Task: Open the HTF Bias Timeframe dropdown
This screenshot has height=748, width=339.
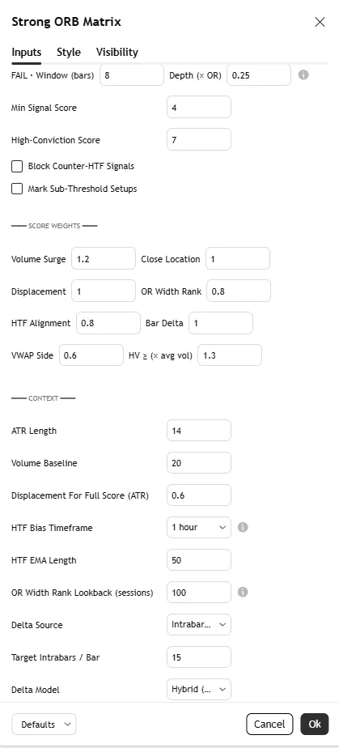Action: pos(199,527)
